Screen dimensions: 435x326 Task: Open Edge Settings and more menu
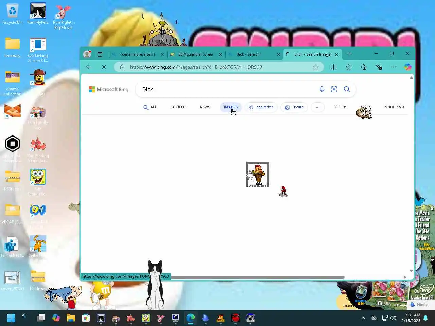pyautogui.click(x=394, y=67)
